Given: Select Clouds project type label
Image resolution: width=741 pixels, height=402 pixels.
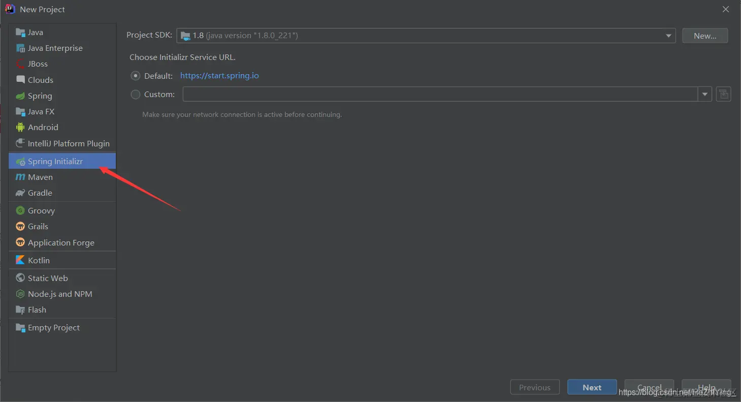Looking at the screenshot, I should pyautogui.click(x=41, y=80).
